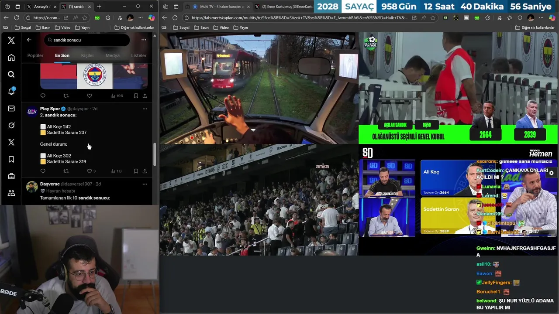Switch to Multi TV tab in right browser
559x314 pixels.
(217, 7)
